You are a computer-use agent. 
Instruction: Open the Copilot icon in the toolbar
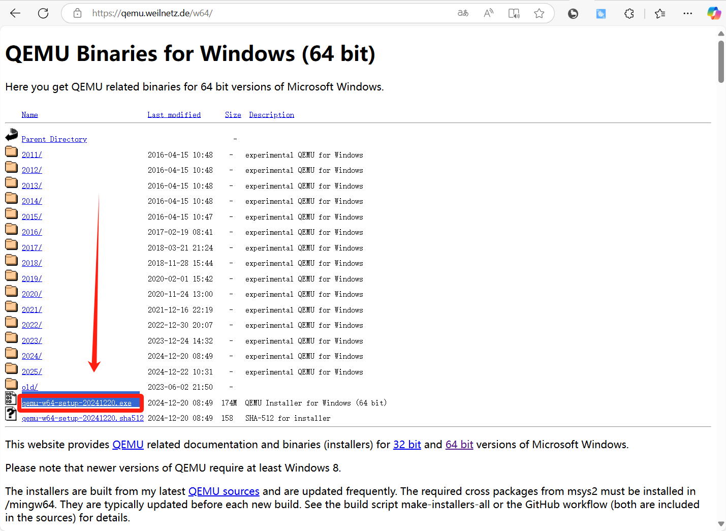click(714, 13)
